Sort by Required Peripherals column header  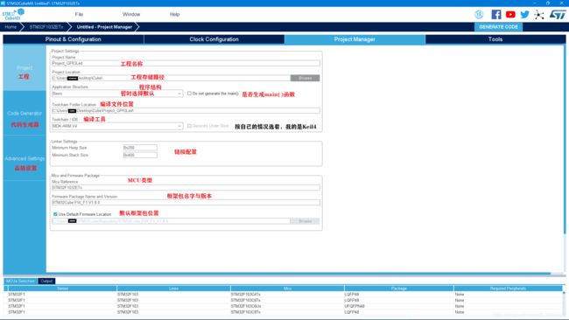coord(508,289)
